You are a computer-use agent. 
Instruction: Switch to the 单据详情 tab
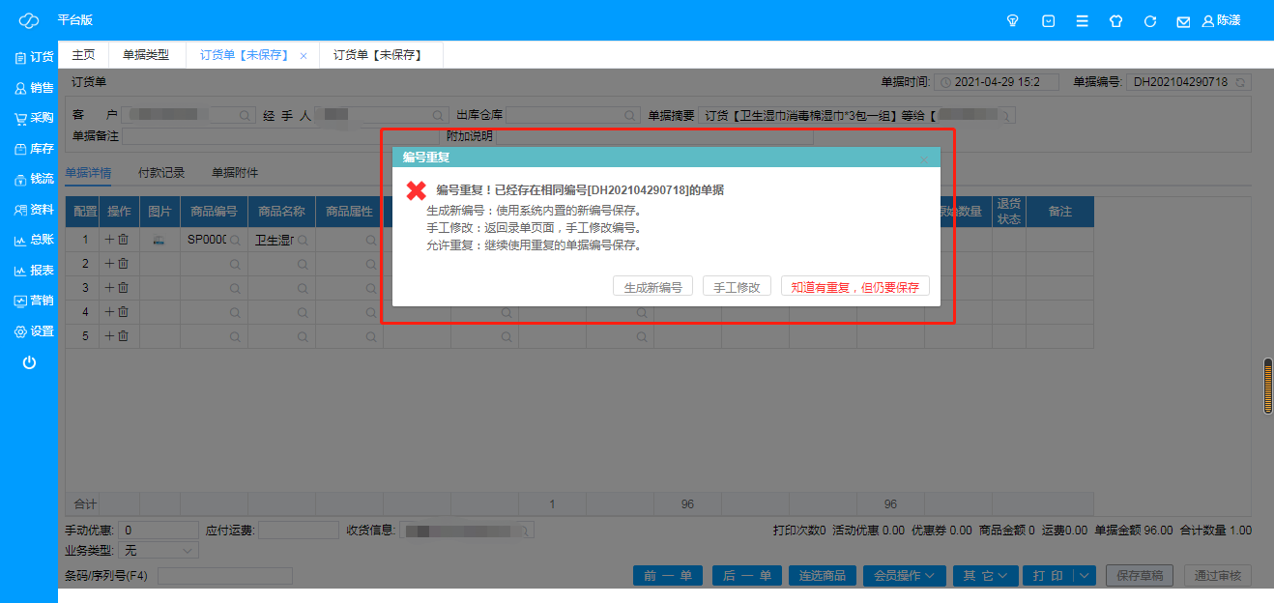tap(88, 173)
